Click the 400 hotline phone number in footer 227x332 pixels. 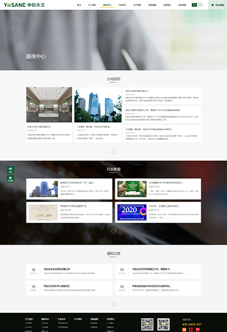192,325
